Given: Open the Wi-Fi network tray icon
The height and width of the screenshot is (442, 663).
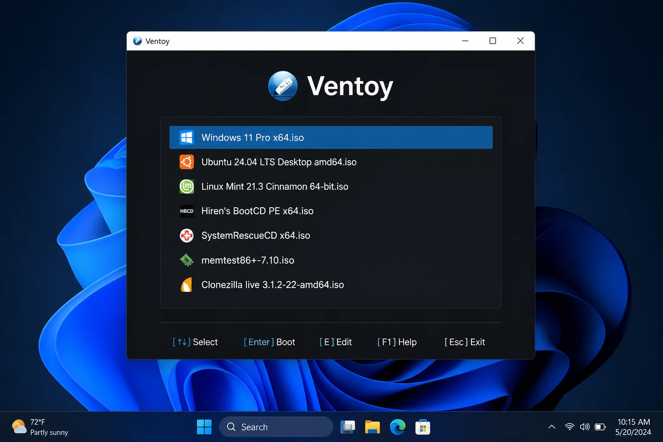Looking at the screenshot, I should (570, 427).
